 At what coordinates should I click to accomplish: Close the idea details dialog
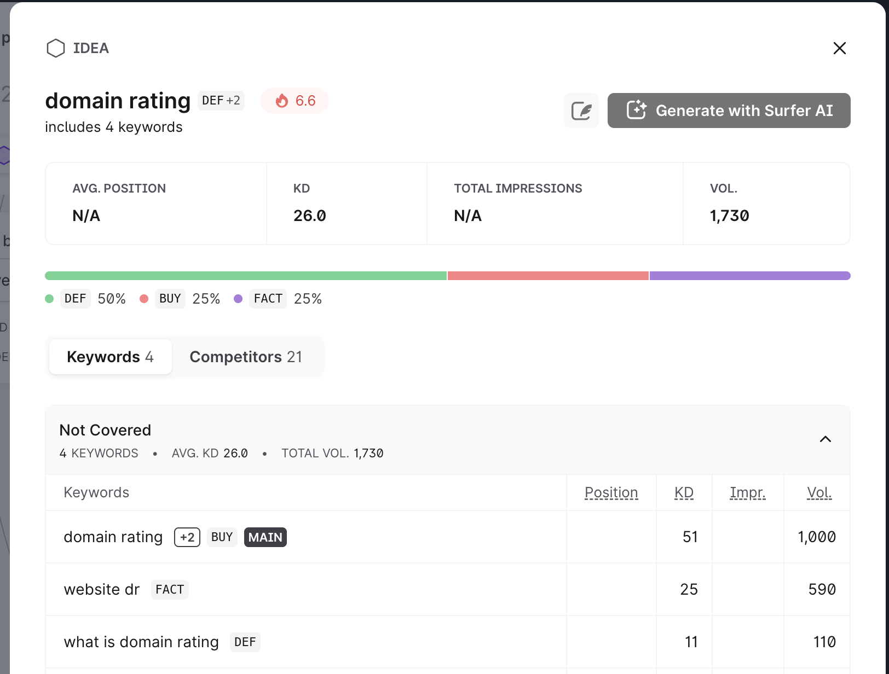(839, 48)
